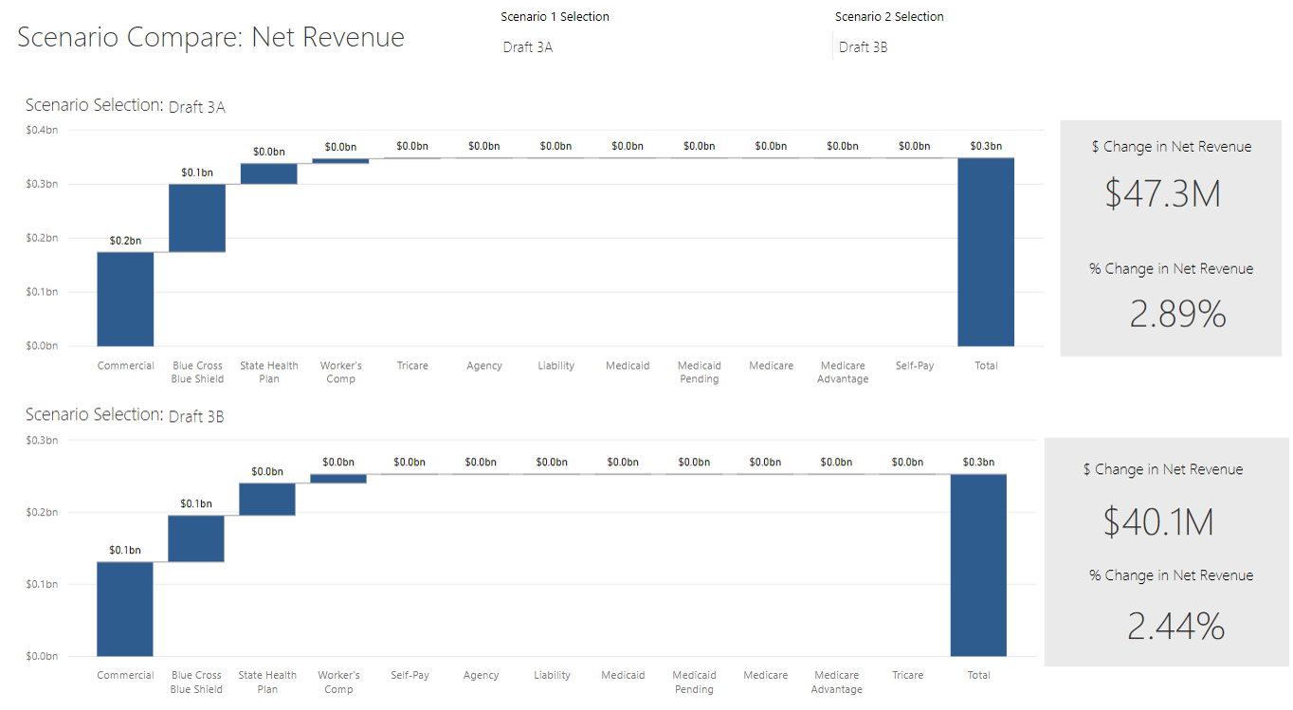Click the Liability axis label in Draft 3A chart
The image size is (1293, 710).
556,366
